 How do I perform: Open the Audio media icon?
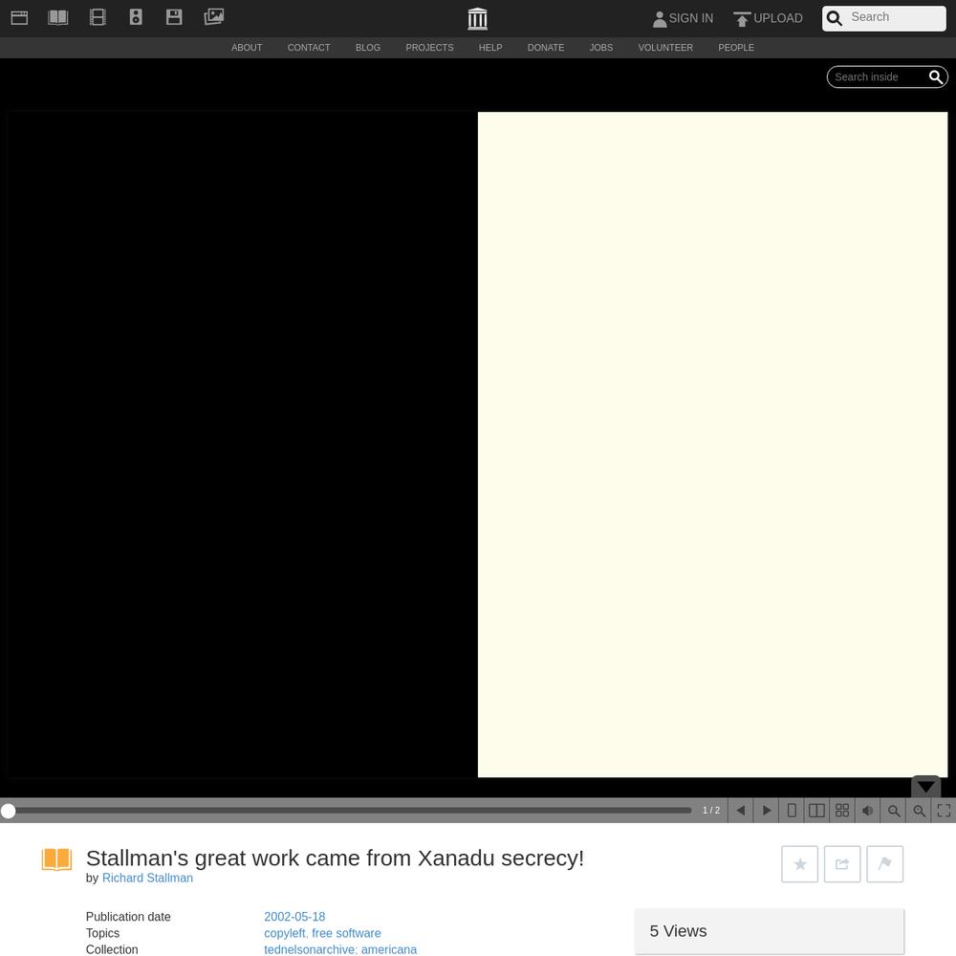point(136,17)
